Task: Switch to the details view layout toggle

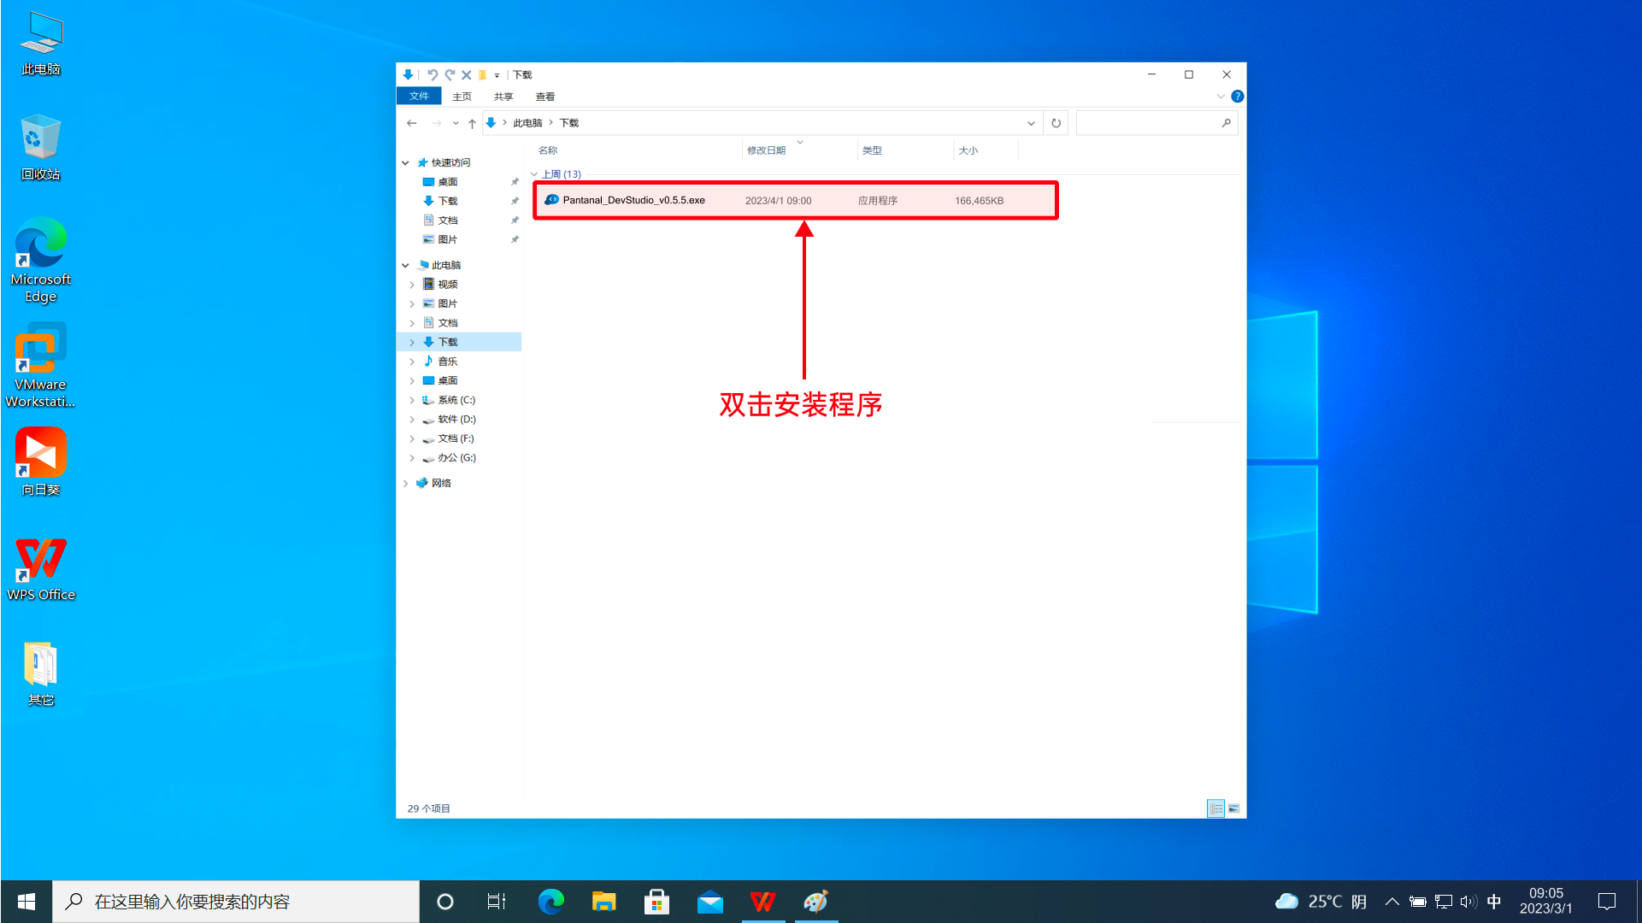Action: (x=1215, y=808)
